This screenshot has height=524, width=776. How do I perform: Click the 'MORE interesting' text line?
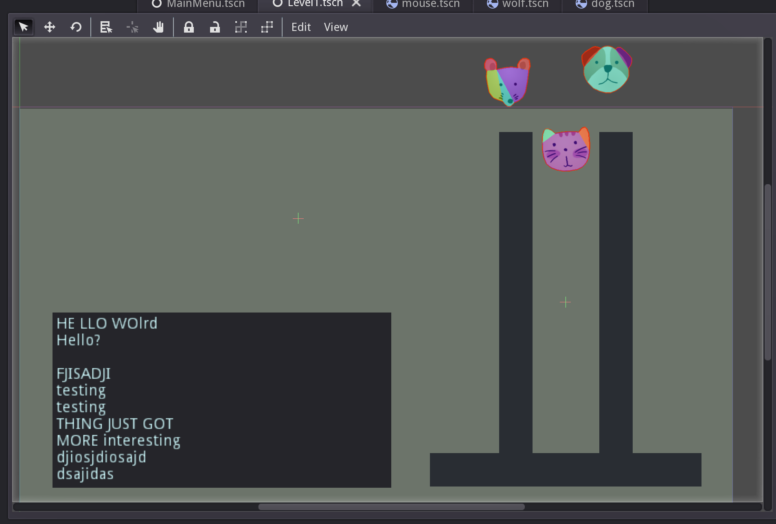[x=118, y=440]
